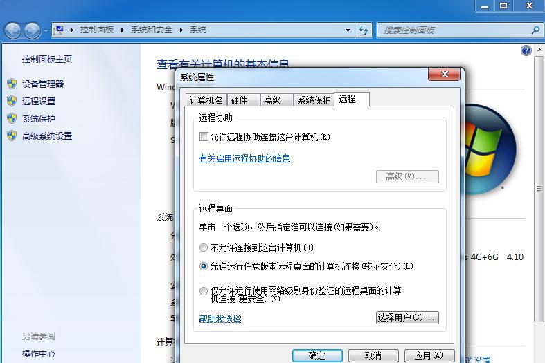This screenshot has width=545, height=363.
Task: Select the 远程 tab
Action: 351,100
